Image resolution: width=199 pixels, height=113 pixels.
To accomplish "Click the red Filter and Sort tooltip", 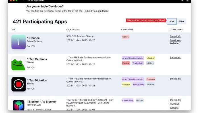I will tap(146, 20).
